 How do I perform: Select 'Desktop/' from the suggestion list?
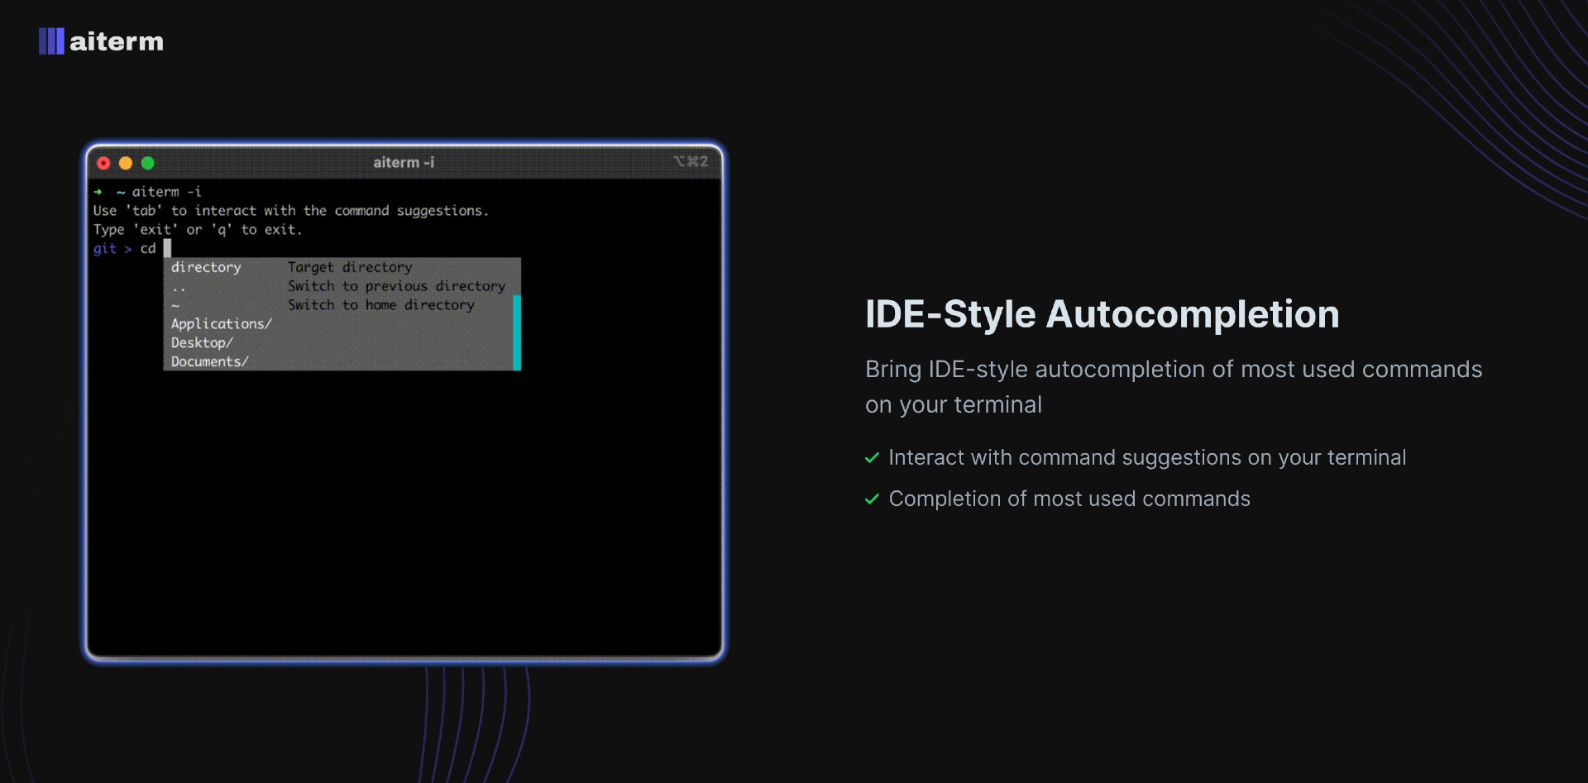coord(202,343)
